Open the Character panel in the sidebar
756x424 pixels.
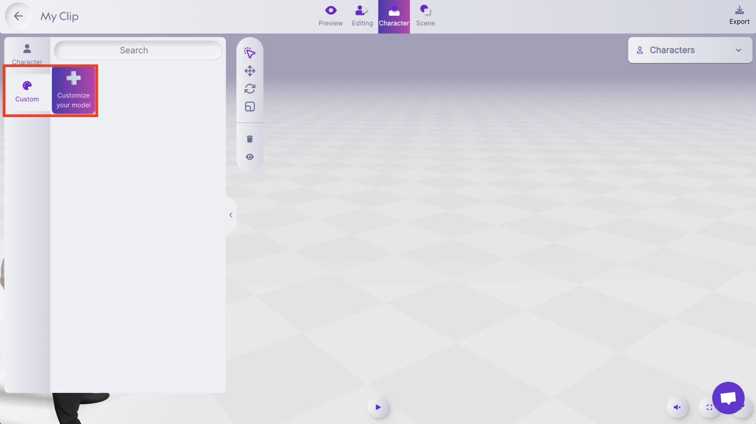(x=27, y=53)
